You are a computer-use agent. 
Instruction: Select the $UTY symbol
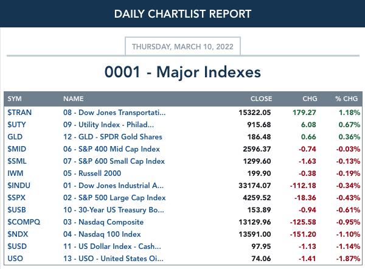coord(16,125)
